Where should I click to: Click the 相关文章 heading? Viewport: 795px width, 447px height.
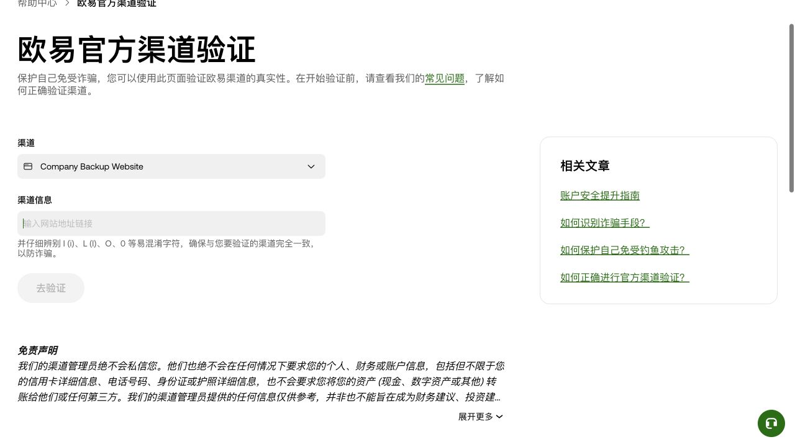[x=585, y=166]
